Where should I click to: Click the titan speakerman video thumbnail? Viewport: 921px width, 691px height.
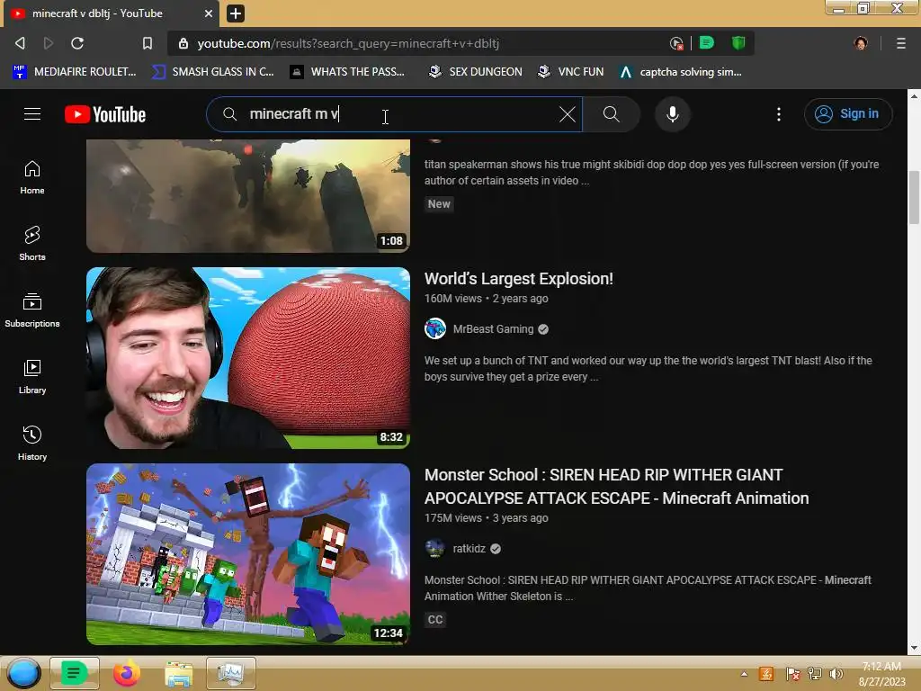pyautogui.click(x=248, y=195)
